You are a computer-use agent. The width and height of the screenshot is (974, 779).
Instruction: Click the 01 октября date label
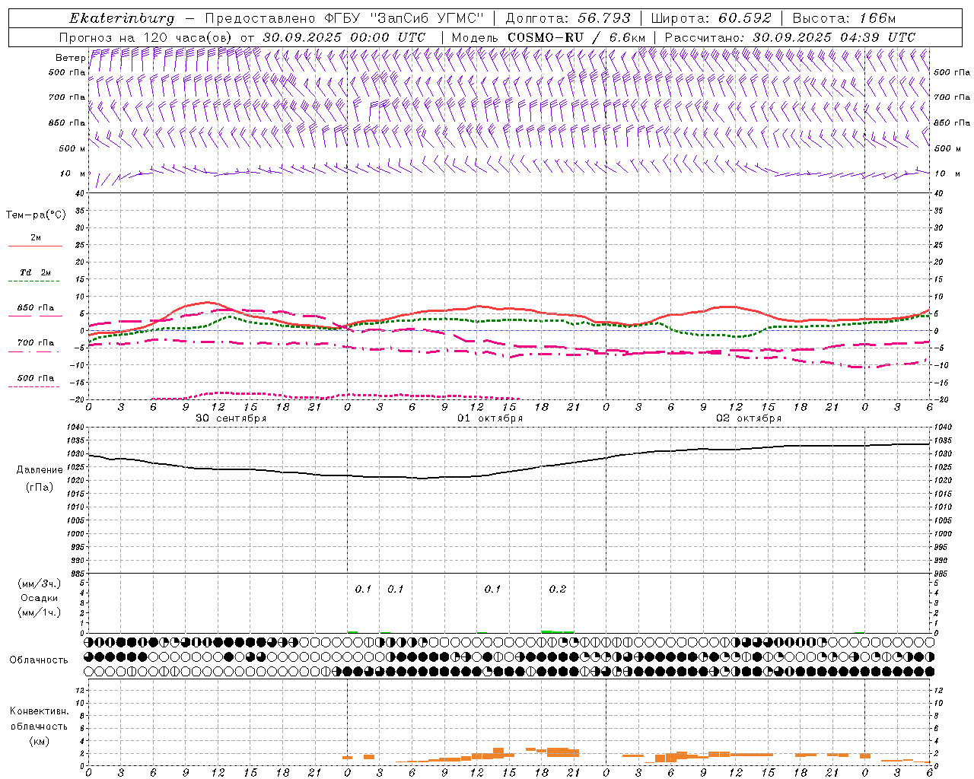click(489, 418)
